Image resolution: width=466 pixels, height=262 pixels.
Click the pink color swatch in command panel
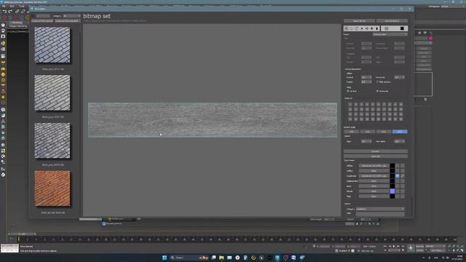click(430, 38)
